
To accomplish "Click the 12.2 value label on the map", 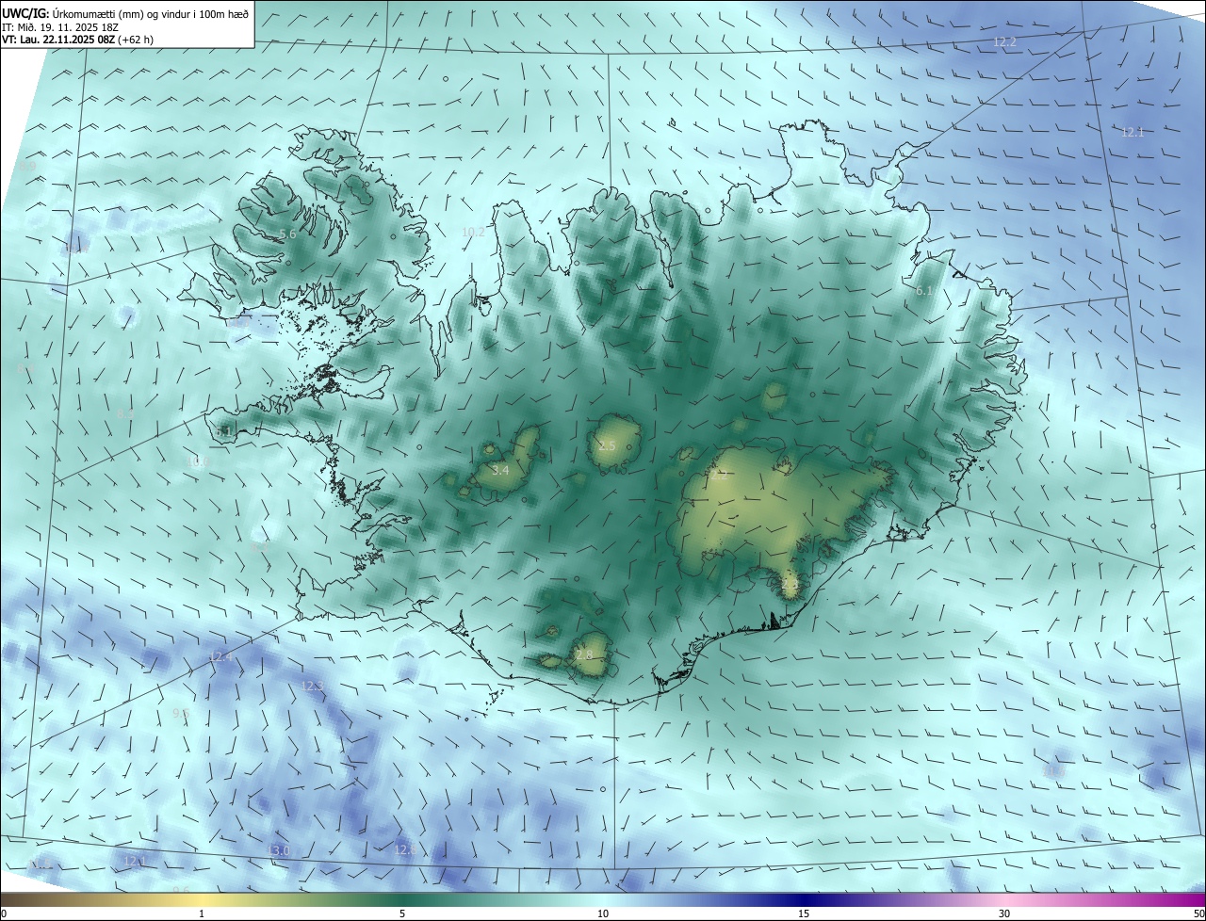I will 1005,42.
